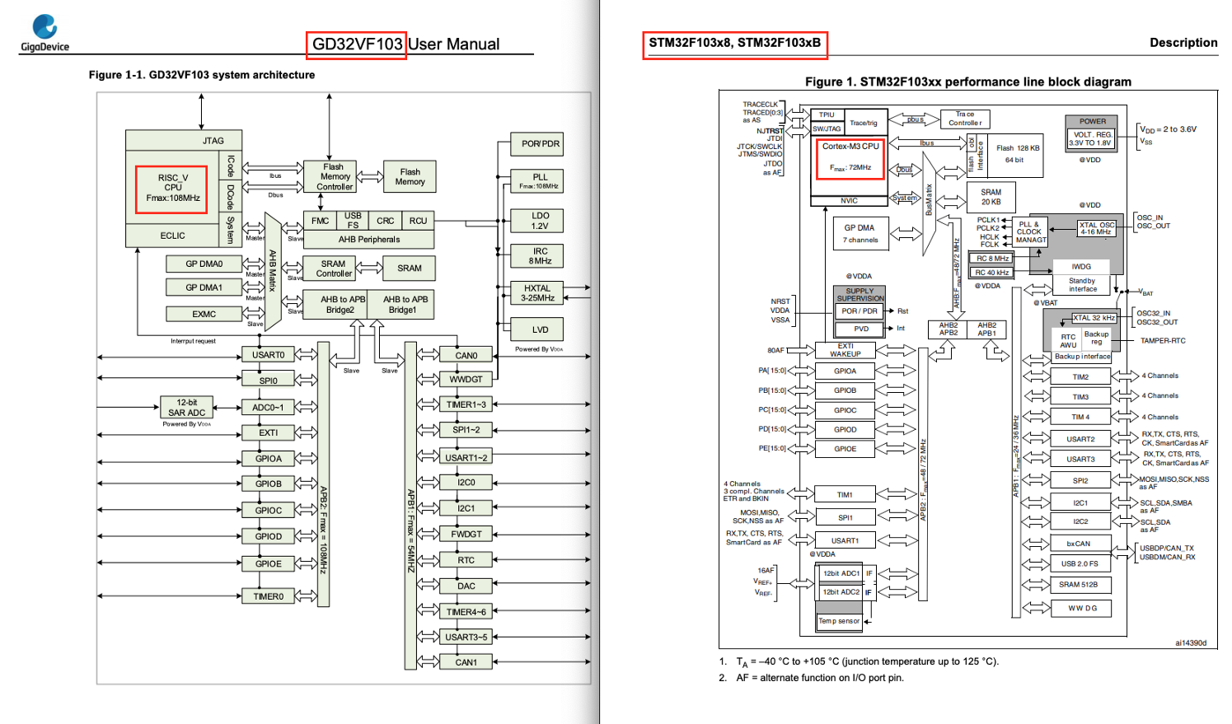Screen dimensions: 1232x724
Task: Click the STM32F103x8, STM32F103xB header
Action: click(734, 44)
